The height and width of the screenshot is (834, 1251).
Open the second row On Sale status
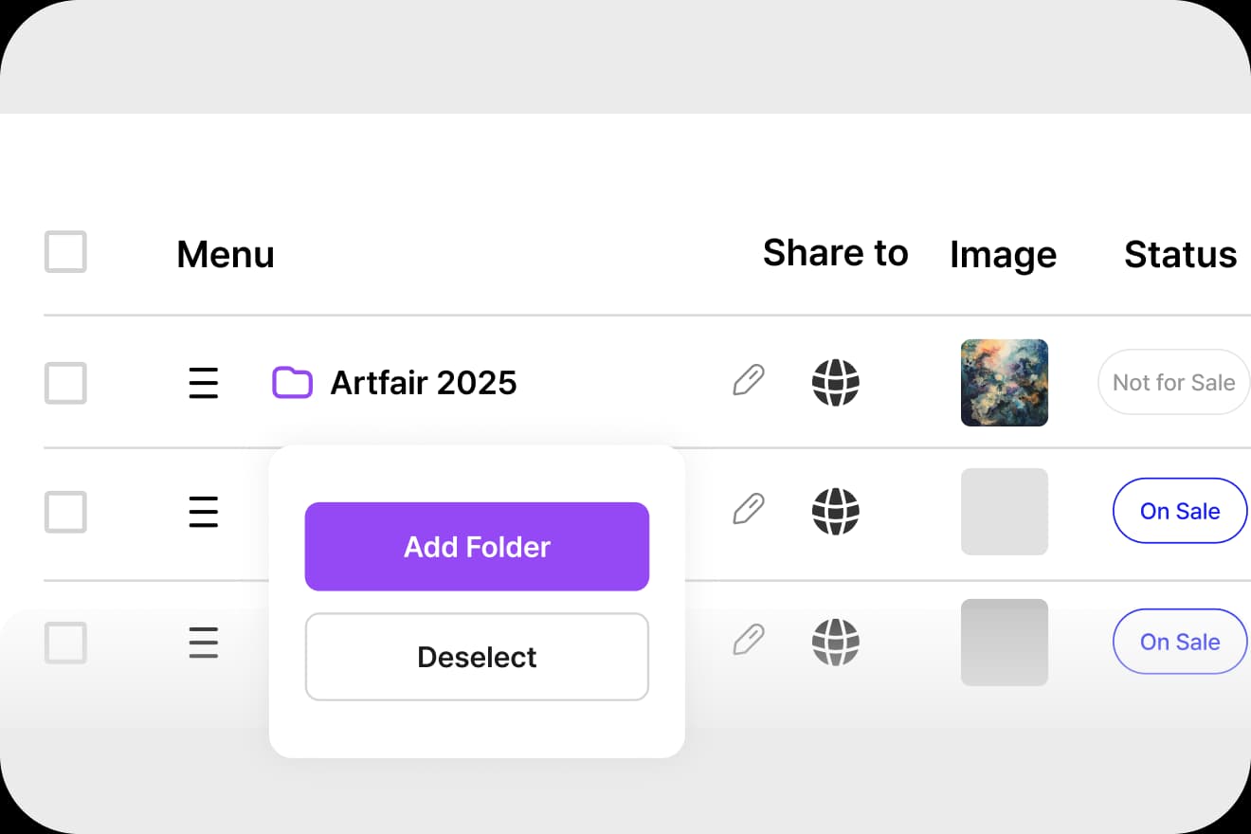click(1180, 512)
